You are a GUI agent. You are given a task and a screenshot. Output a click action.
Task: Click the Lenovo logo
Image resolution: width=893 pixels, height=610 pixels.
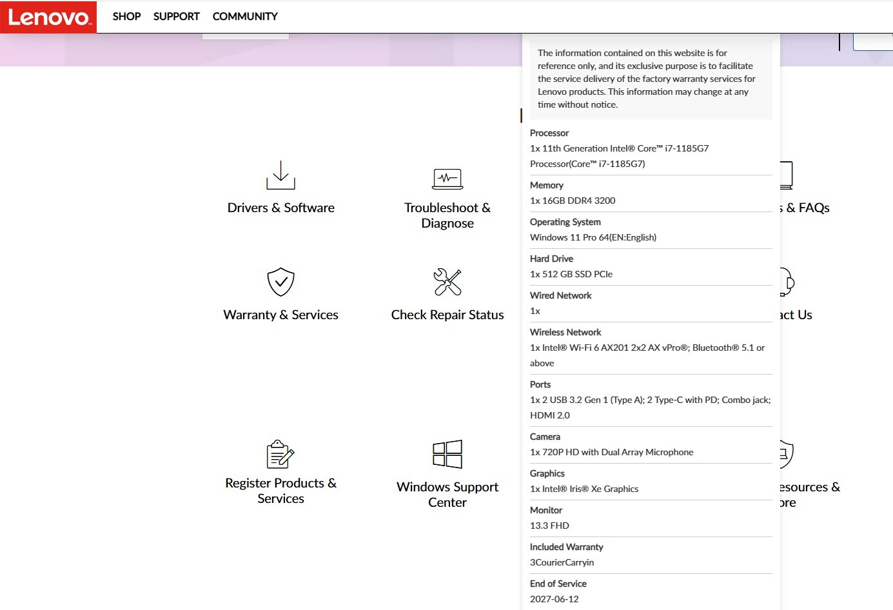pyautogui.click(x=48, y=17)
